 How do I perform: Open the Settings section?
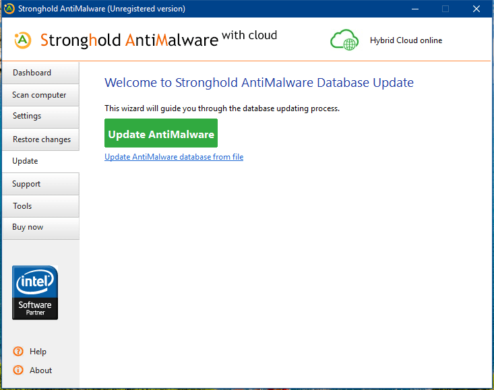click(40, 116)
